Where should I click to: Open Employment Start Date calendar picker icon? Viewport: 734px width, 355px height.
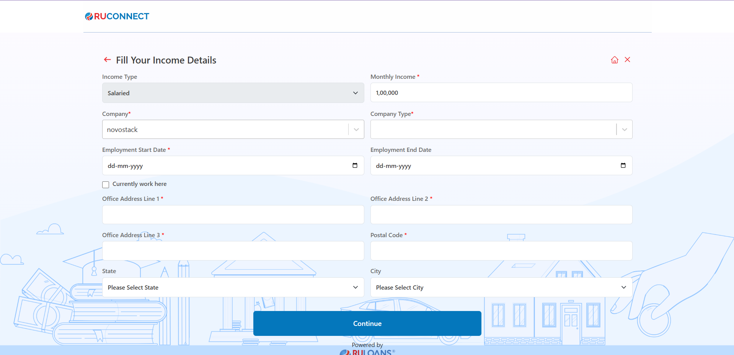355,166
